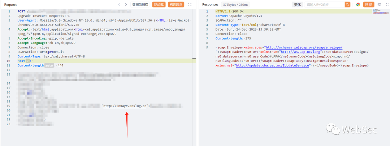Click the Request panel title
Screen dimensions: 390x146
click(10, 4)
